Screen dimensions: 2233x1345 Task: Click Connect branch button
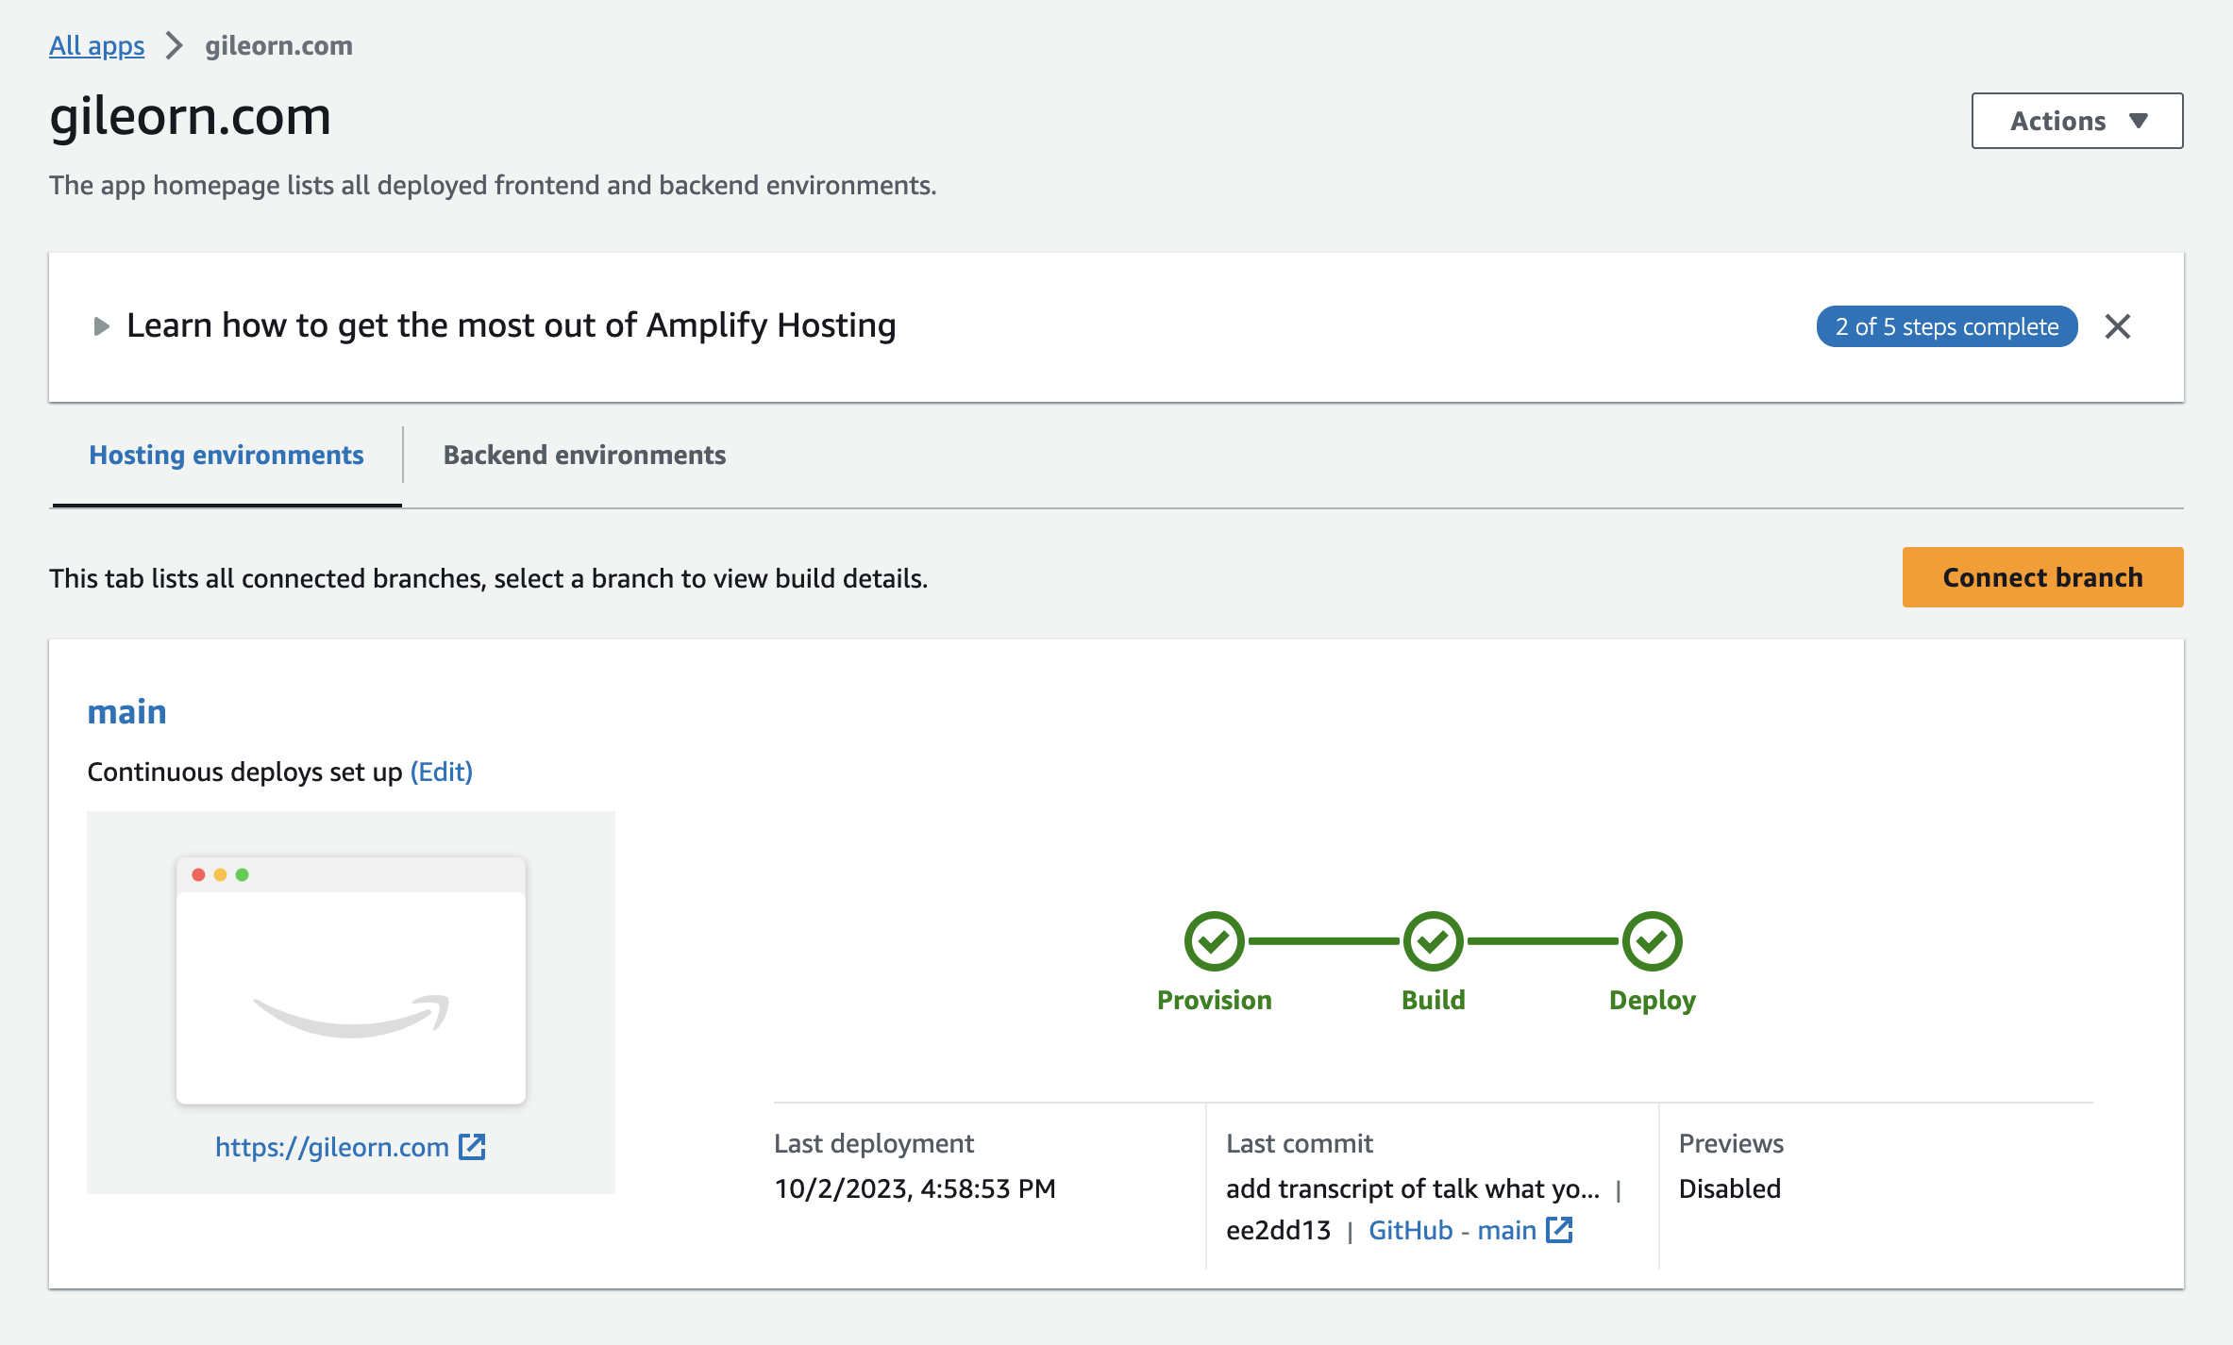click(x=2043, y=577)
